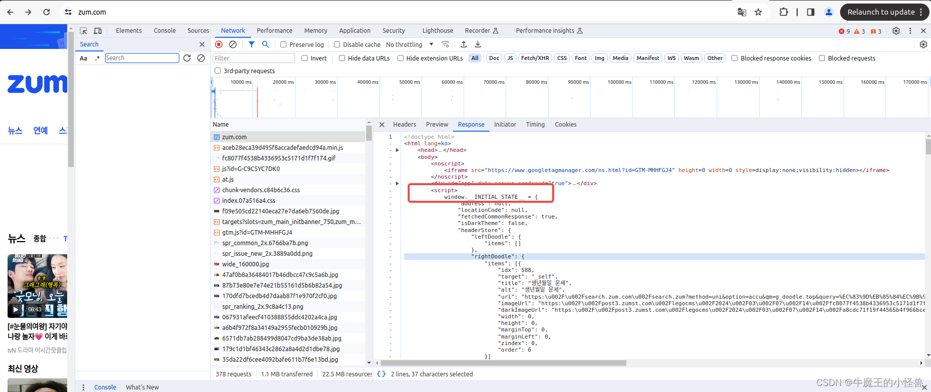Click the export HAR download icon
Image resolution: width=931 pixels, height=392 pixels.
[478, 44]
